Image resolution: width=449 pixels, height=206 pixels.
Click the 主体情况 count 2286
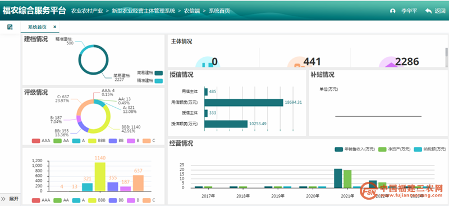click(407, 62)
